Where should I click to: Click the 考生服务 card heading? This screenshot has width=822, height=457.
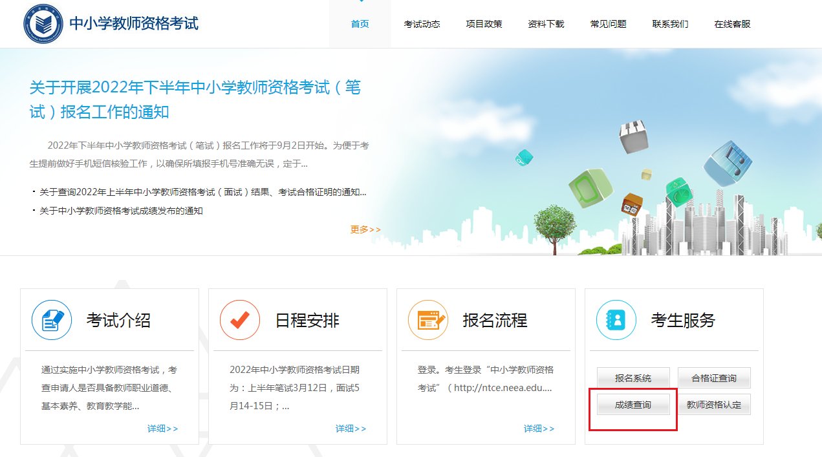(683, 320)
